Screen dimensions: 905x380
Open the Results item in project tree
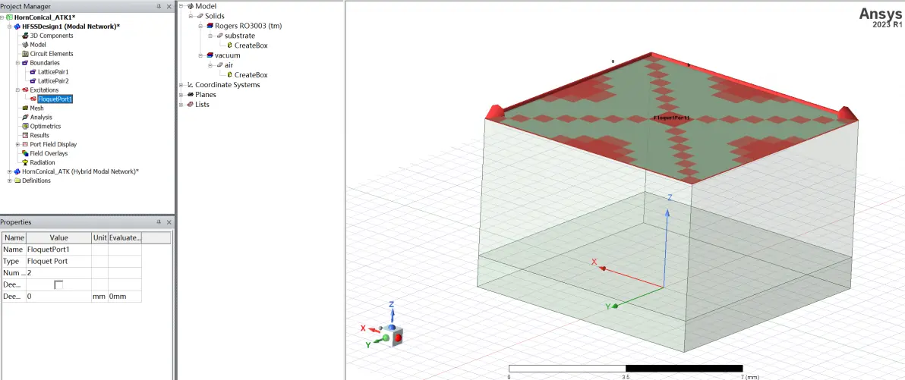click(x=39, y=136)
